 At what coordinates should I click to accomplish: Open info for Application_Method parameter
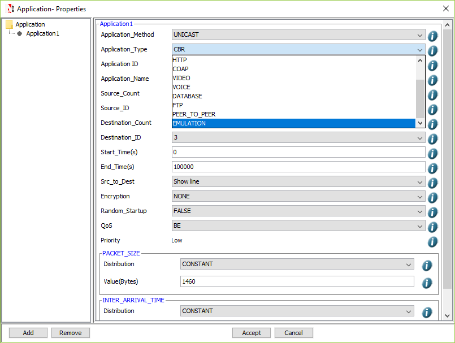pyautogui.click(x=432, y=36)
